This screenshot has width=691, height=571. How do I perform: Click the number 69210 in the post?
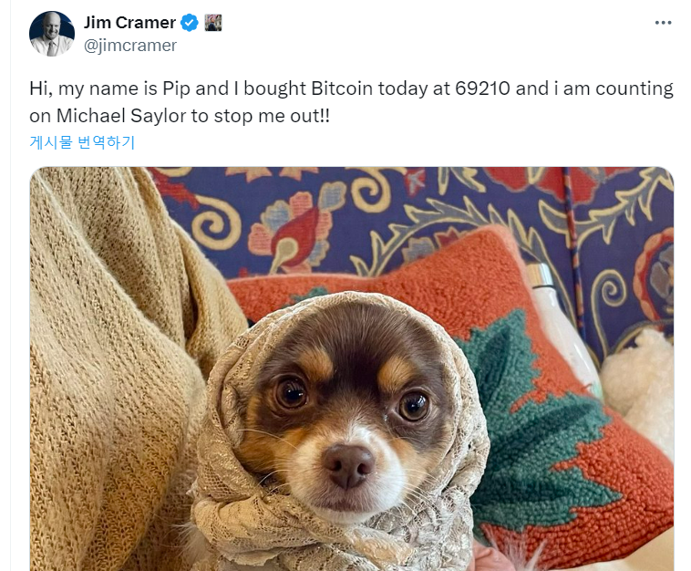coord(482,88)
